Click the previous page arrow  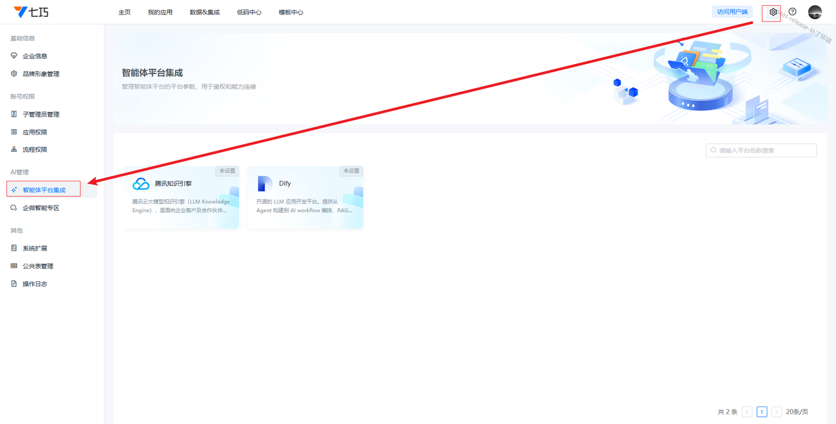(747, 412)
